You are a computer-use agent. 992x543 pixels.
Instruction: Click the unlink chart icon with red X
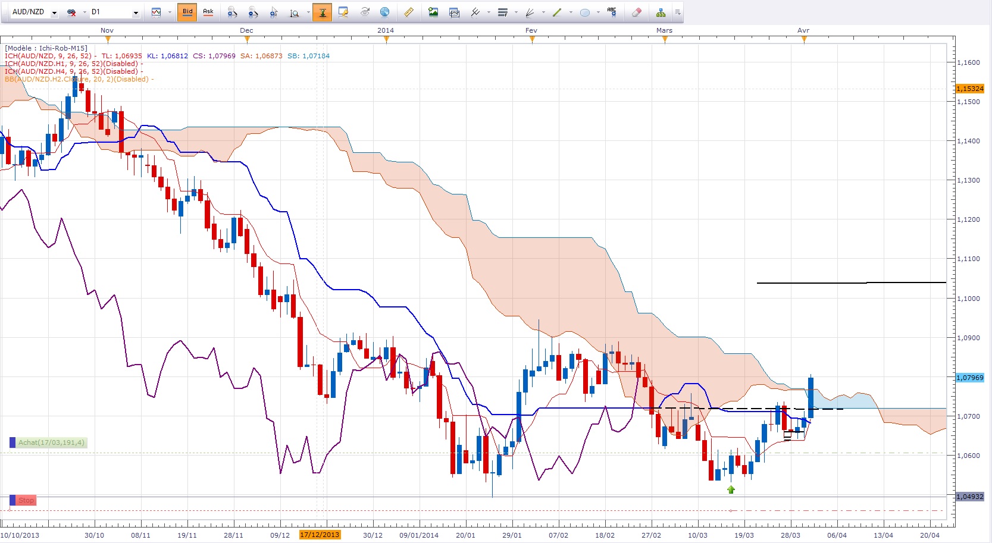pyautogui.click(x=71, y=12)
